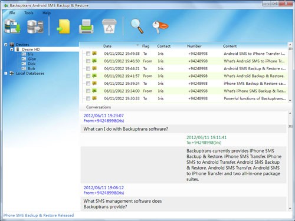This screenshot has height=221, width=295.
Task: Click the app icon in the title bar
Action: (6, 5)
